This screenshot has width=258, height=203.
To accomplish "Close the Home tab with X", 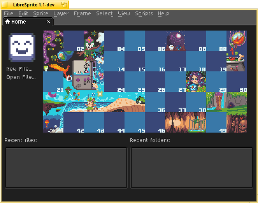I will [x=48, y=21].
